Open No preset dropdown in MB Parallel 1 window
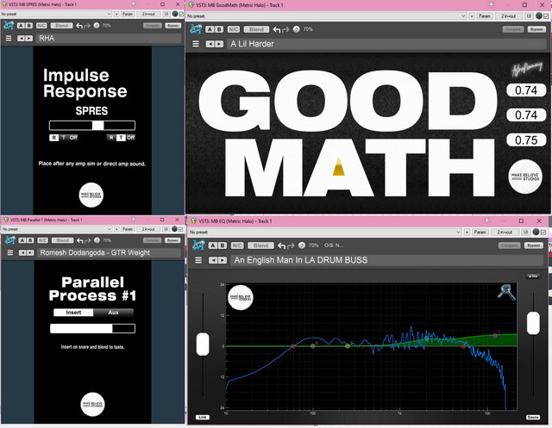This screenshot has width=552, height=428. tap(57, 229)
